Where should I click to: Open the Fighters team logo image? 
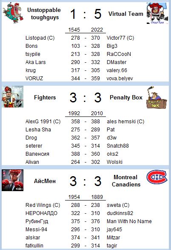tap(13, 96)
